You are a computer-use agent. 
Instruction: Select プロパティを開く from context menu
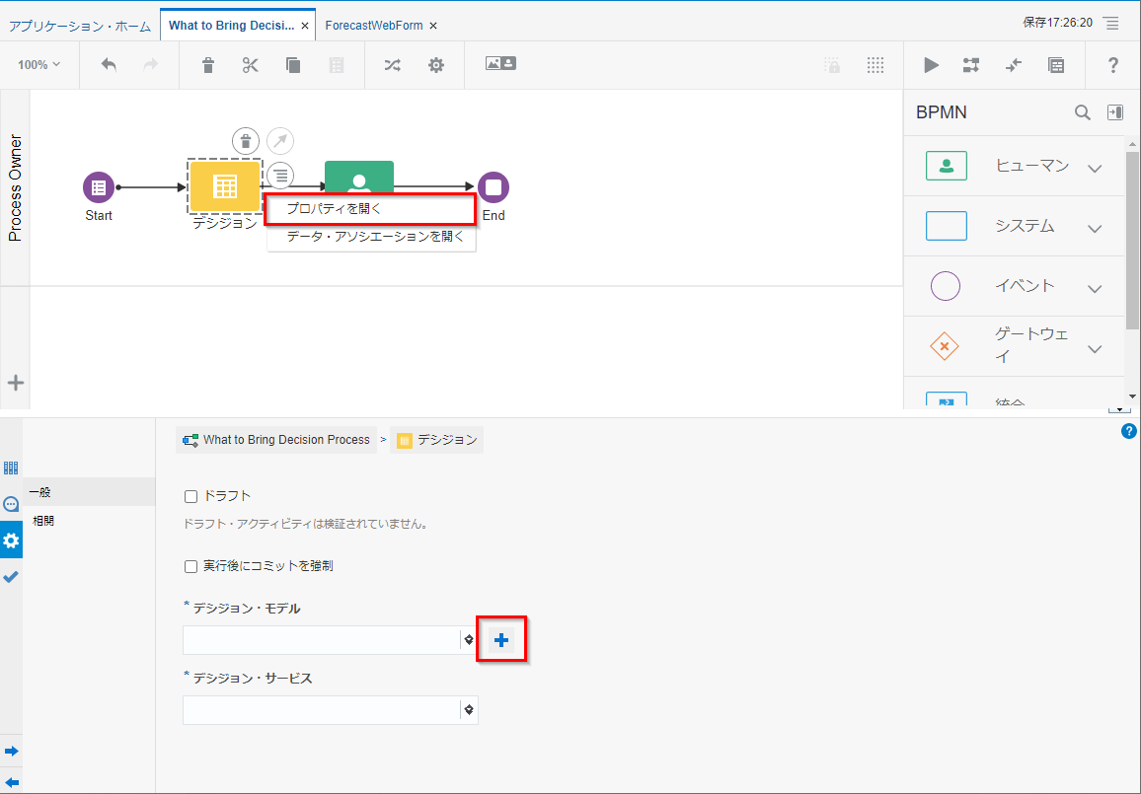click(370, 209)
